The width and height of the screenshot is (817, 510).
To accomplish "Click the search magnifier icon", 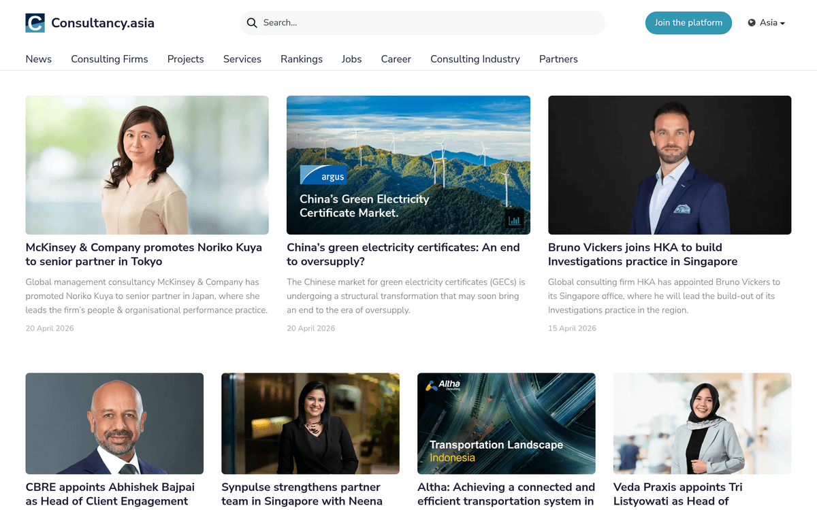I will coord(252,23).
